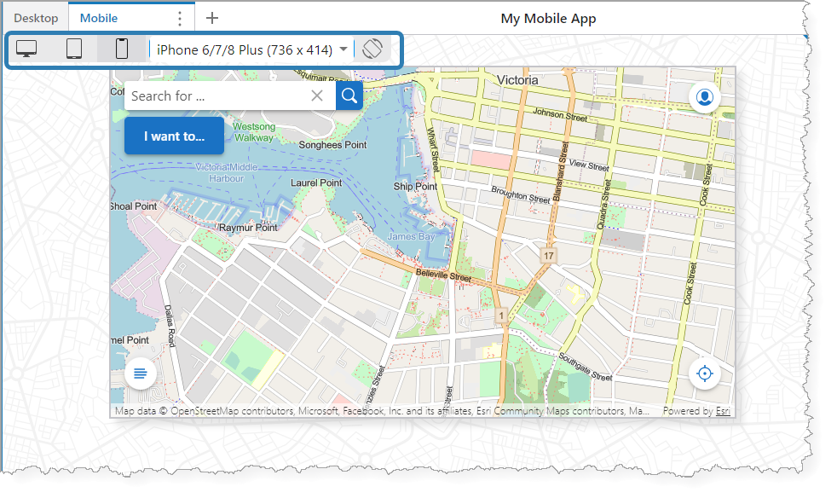Open the user account icon
Image resolution: width=837 pixels, height=498 pixels.
pos(704,97)
